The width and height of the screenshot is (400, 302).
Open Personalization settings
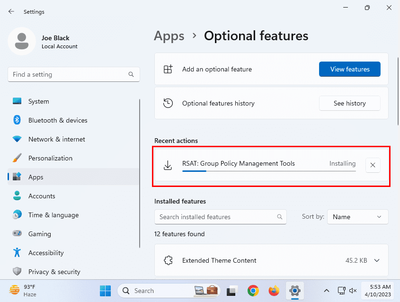point(73,158)
